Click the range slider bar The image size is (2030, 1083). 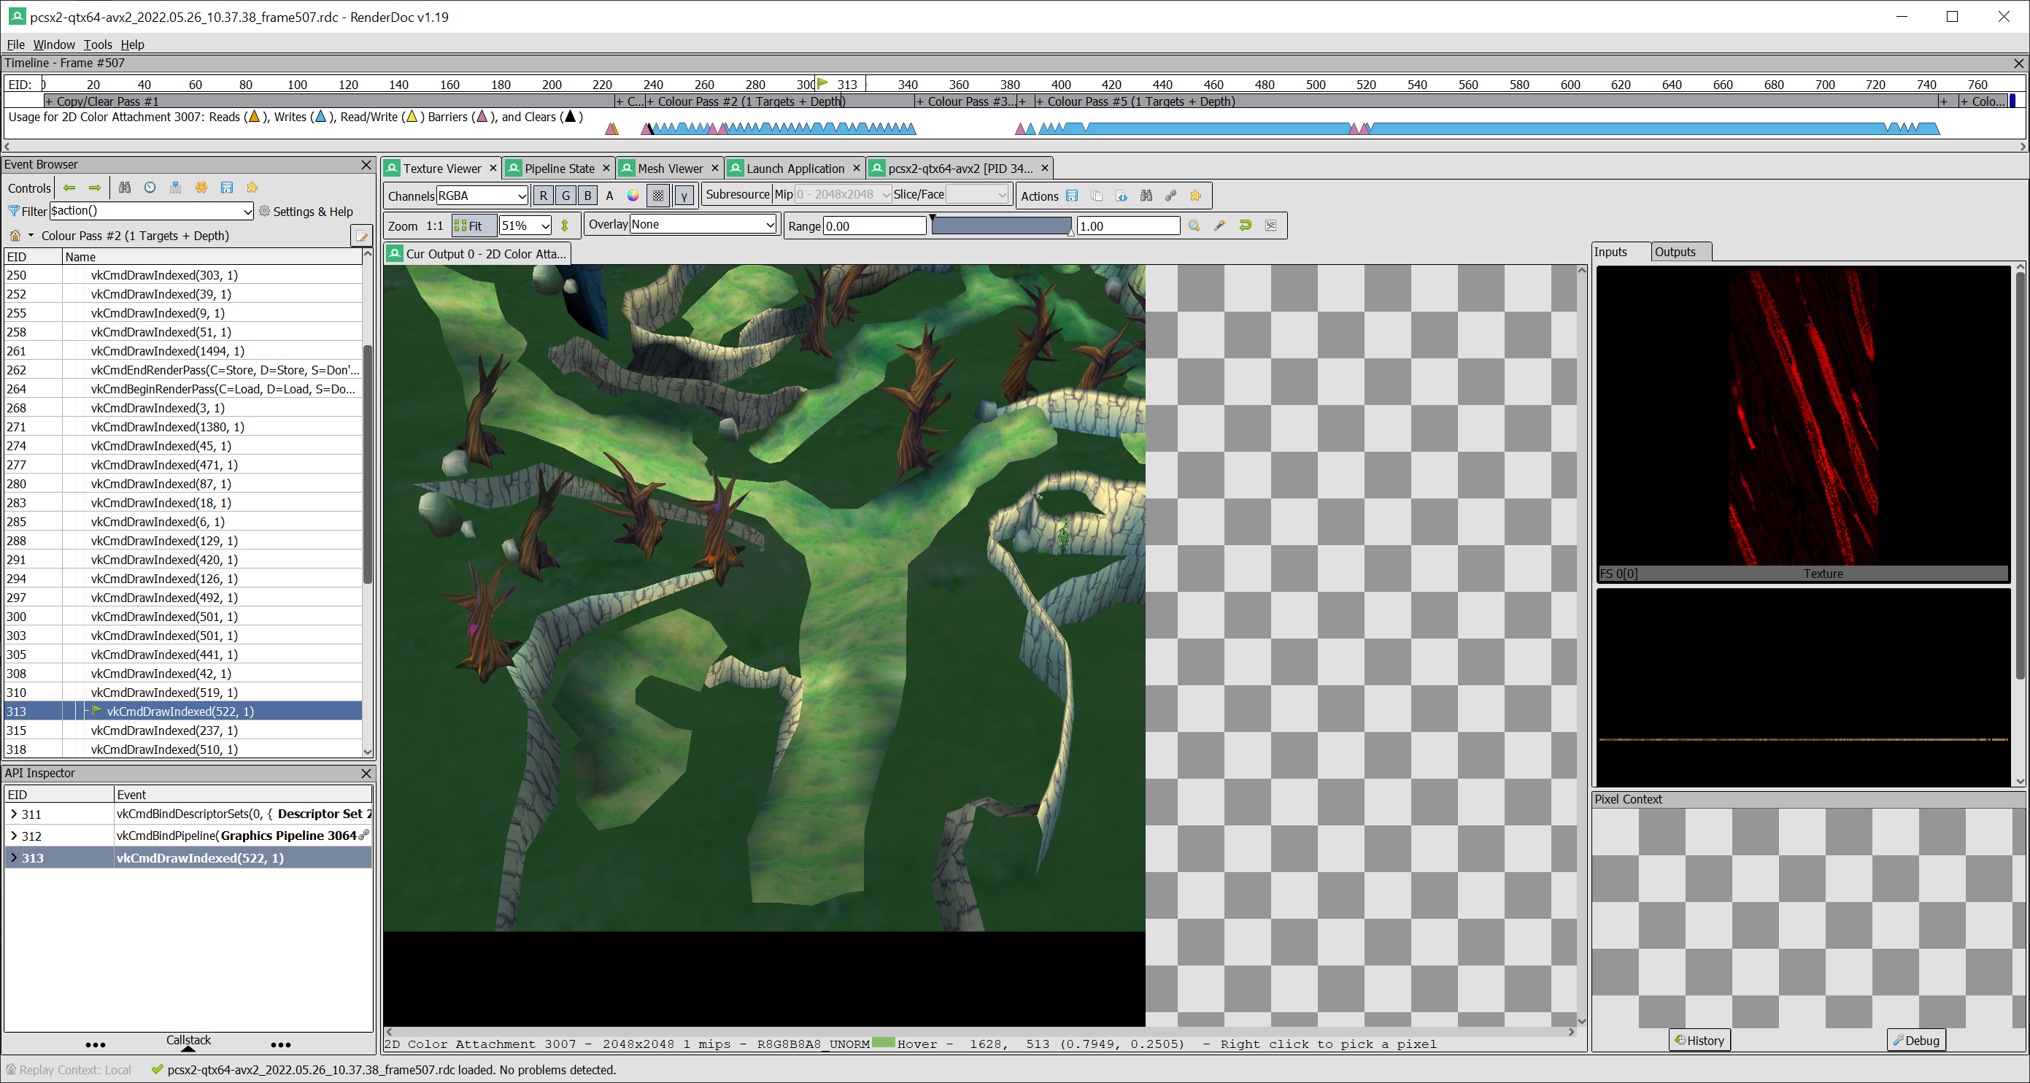tap(1001, 226)
